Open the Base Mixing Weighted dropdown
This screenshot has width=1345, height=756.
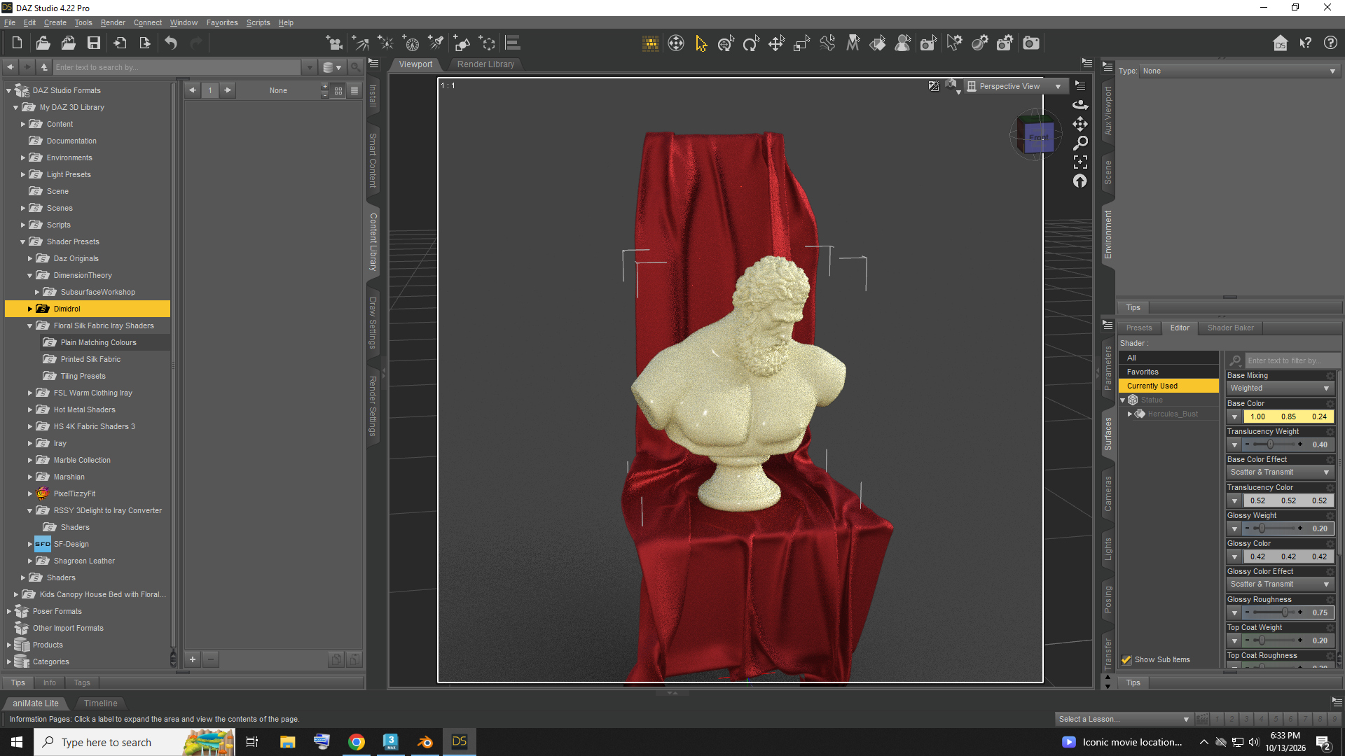tap(1280, 388)
